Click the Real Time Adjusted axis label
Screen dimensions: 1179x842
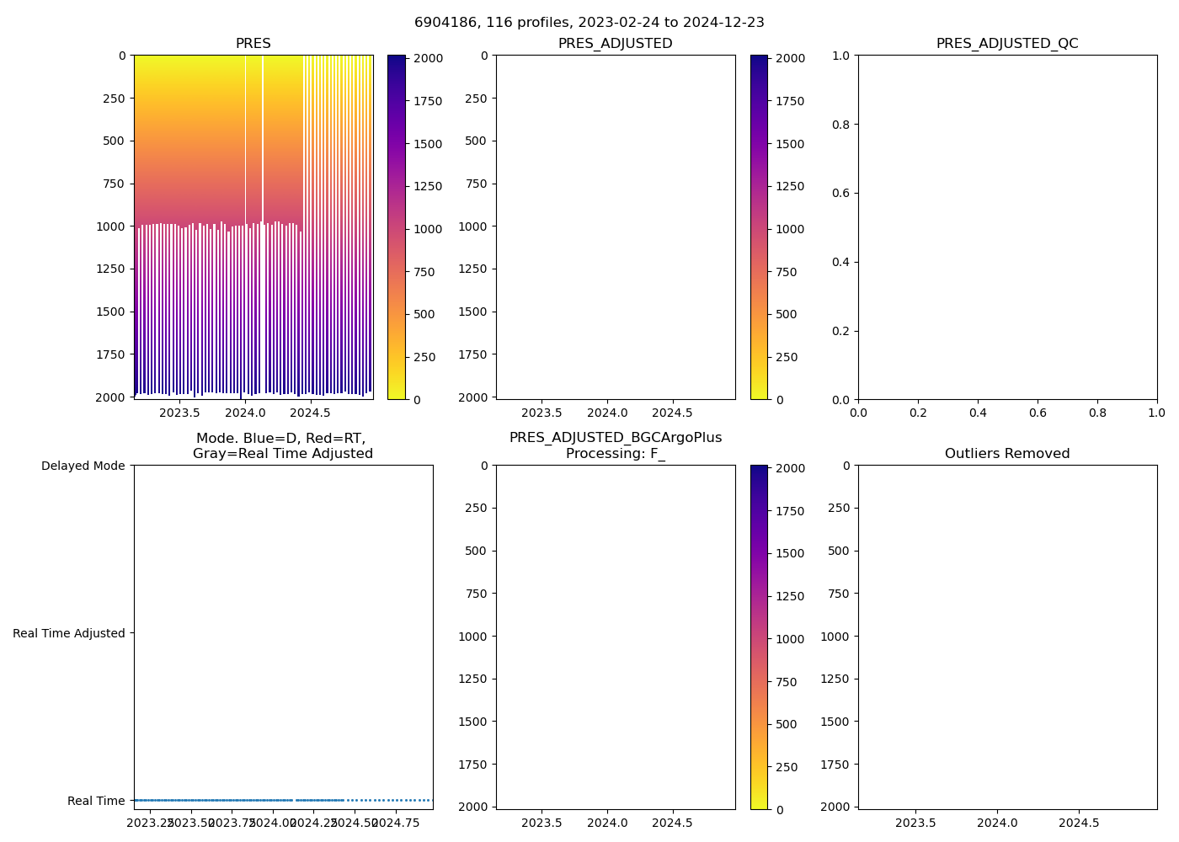[x=68, y=633]
